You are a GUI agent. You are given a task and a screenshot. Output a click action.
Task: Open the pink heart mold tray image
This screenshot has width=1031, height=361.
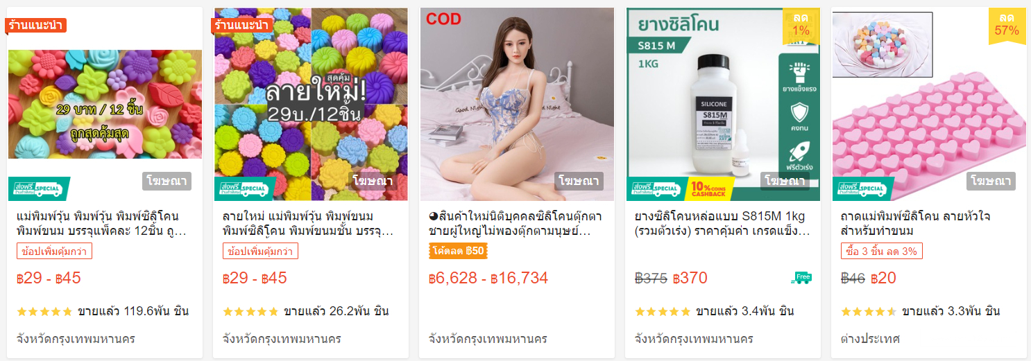click(929, 104)
